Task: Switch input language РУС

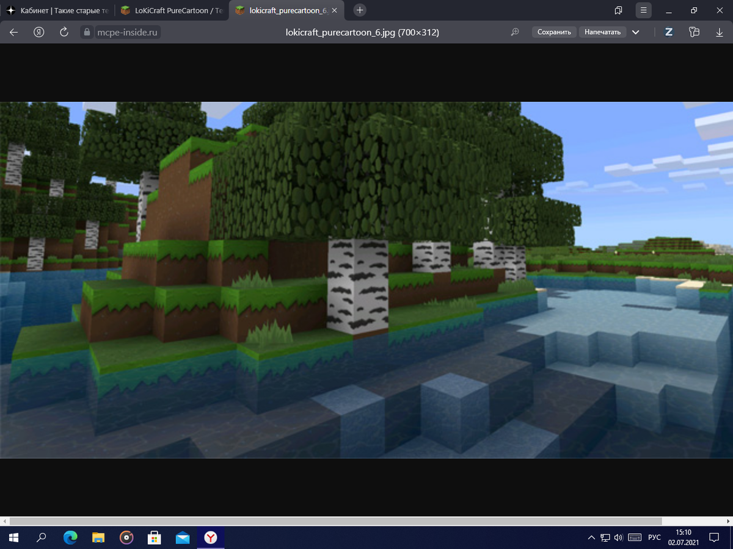Action: point(654,537)
